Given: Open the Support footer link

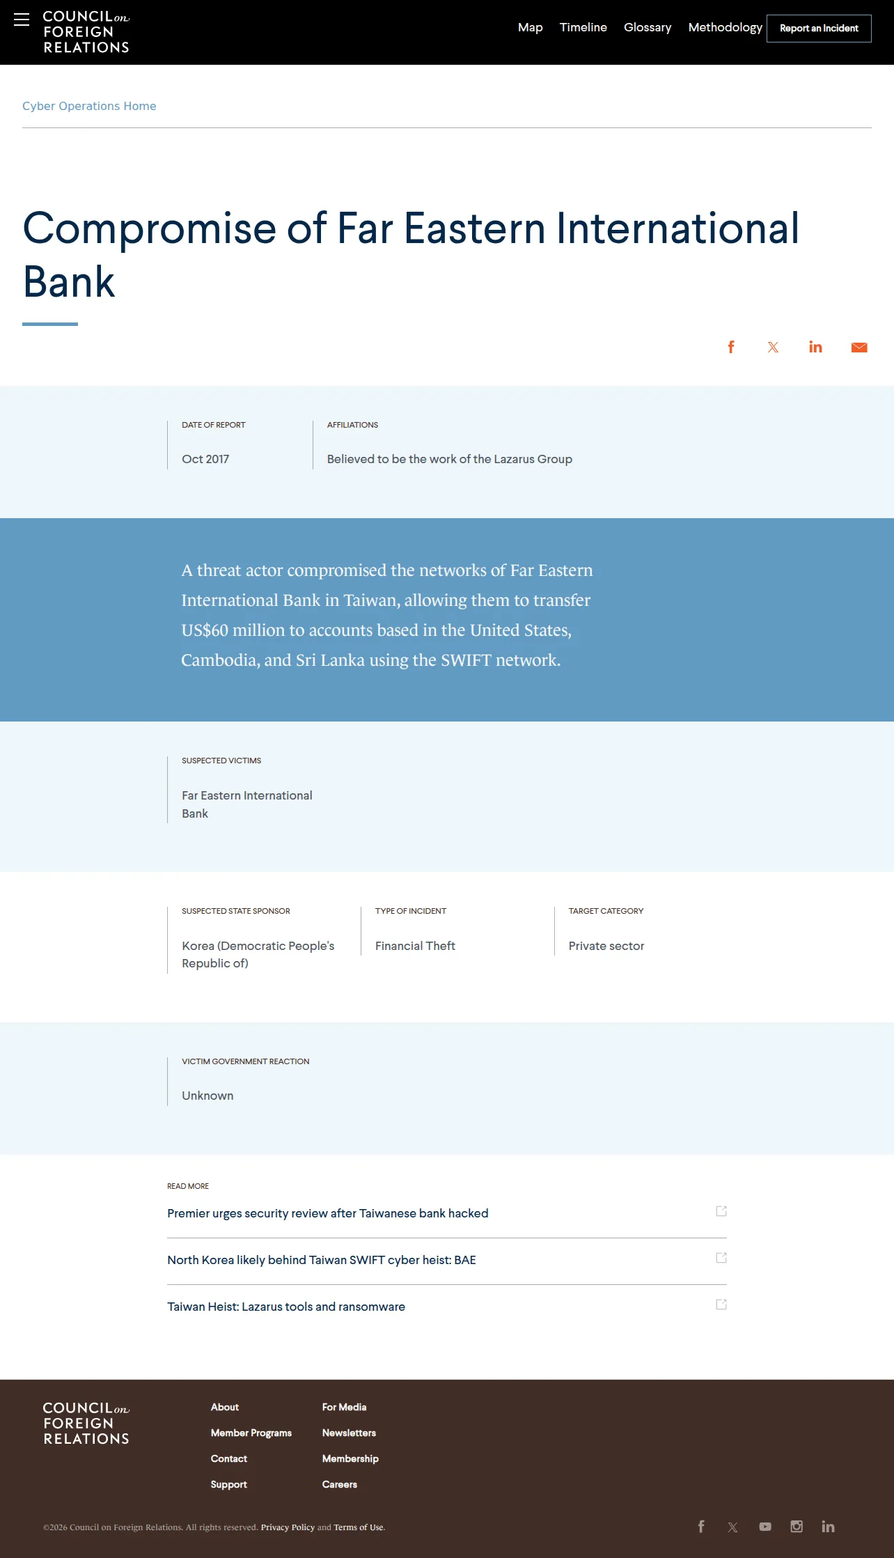Looking at the screenshot, I should (229, 1484).
